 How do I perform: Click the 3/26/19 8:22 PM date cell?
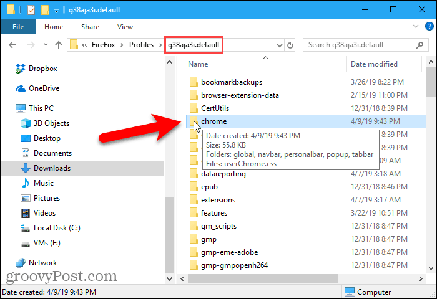(377, 82)
